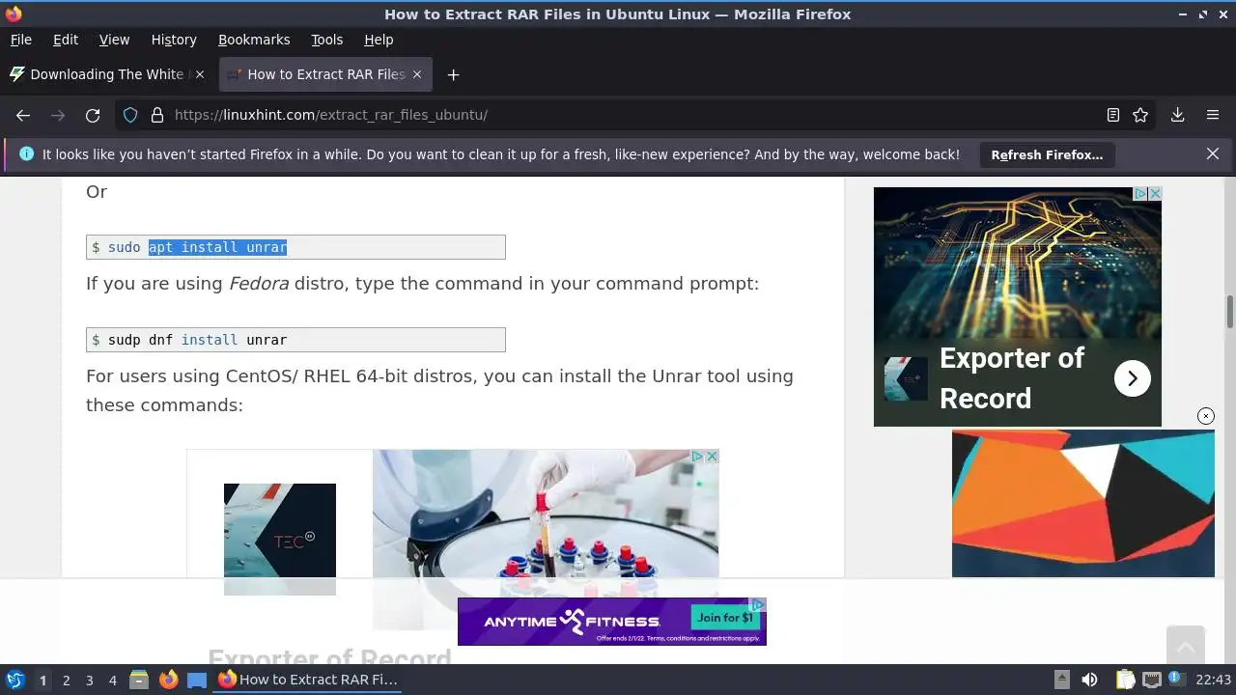Viewport: 1236px width, 695px height.
Task: Dismiss the refresh Firefox notification bar
Action: click(x=1213, y=153)
